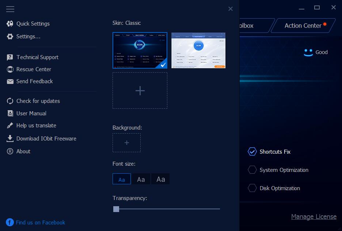This screenshot has height=231, width=342.
Task: Choose Send Feedback in the menu
Action: 34,81
